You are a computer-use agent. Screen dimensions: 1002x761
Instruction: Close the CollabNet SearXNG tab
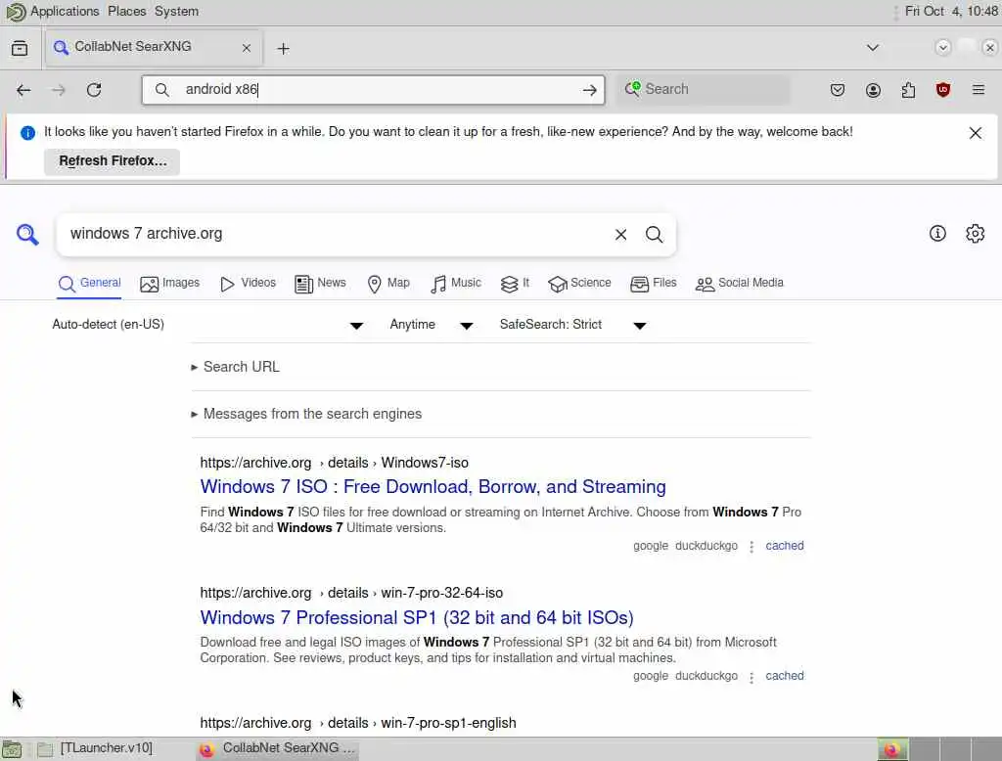coord(246,48)
